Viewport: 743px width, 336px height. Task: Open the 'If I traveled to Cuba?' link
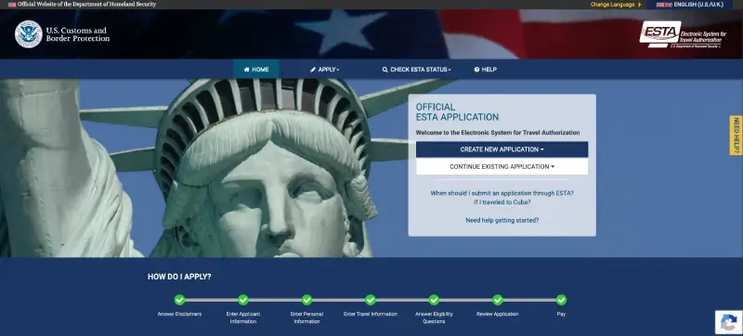tap(502, 202)
